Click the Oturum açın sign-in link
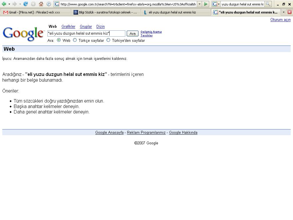Image resolution: width=293 pixels, height=220 pixels. coord(280,20)
